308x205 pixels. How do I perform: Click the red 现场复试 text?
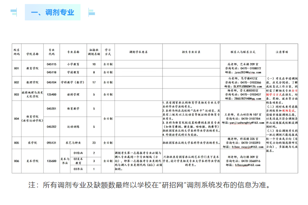coord(288,111)
